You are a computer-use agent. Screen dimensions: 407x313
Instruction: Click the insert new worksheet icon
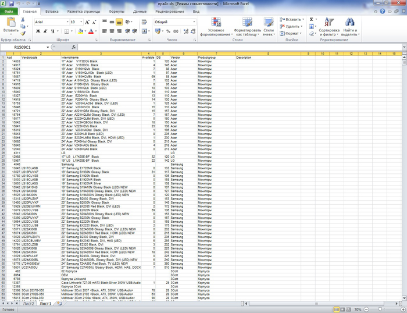click(59, 303)
